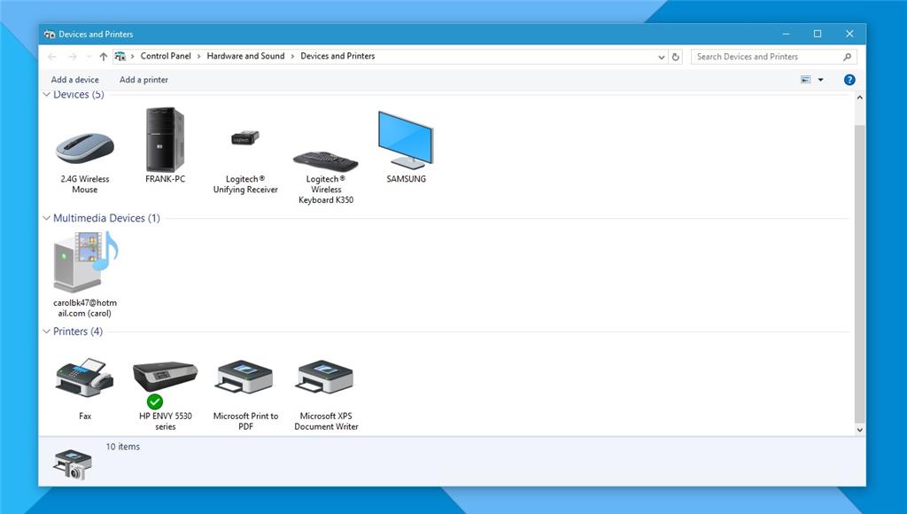The height and width of the screenshot is (514, 907).
Task: Collapse the Devices (5) group
Action: [46, 94]
